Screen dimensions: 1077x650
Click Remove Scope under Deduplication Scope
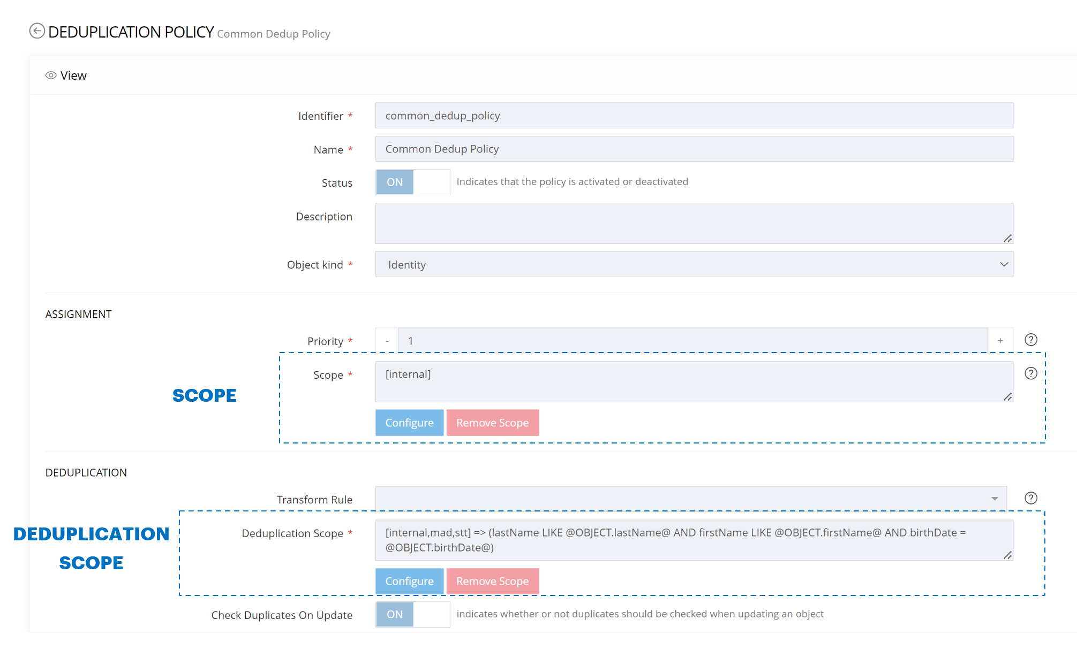[492, 581]
